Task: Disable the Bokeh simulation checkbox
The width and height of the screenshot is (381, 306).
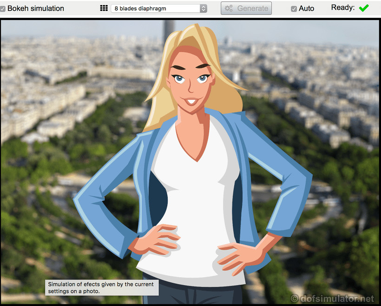Action: tap(3, 8)
